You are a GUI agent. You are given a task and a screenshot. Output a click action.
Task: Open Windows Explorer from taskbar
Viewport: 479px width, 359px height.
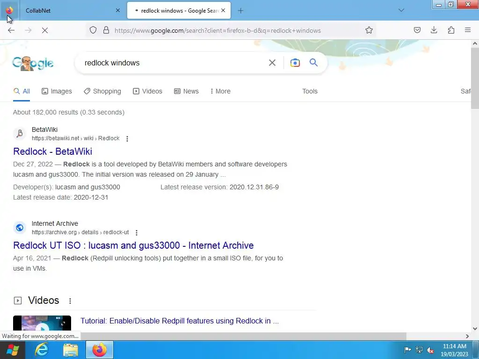(x=71, y=350)
